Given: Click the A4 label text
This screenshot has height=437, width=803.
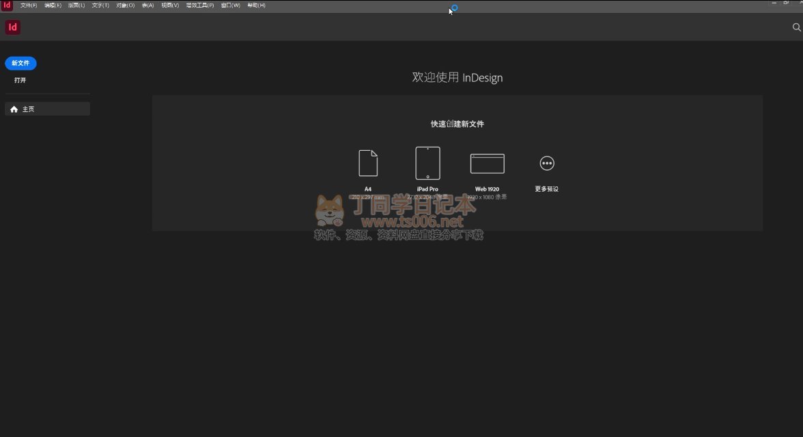Looking at the screenshot, I should tap(367, 189).
